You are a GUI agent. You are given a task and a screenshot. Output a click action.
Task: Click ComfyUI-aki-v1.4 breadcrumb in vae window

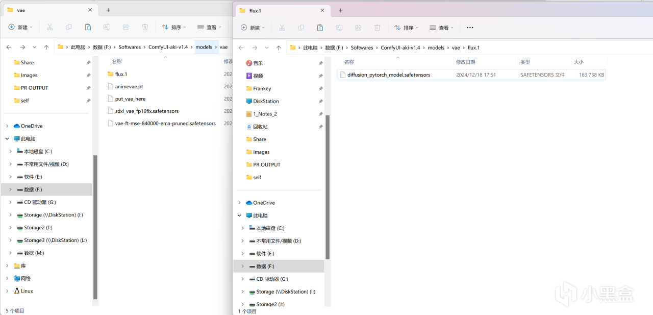click(x=168, y=47)
